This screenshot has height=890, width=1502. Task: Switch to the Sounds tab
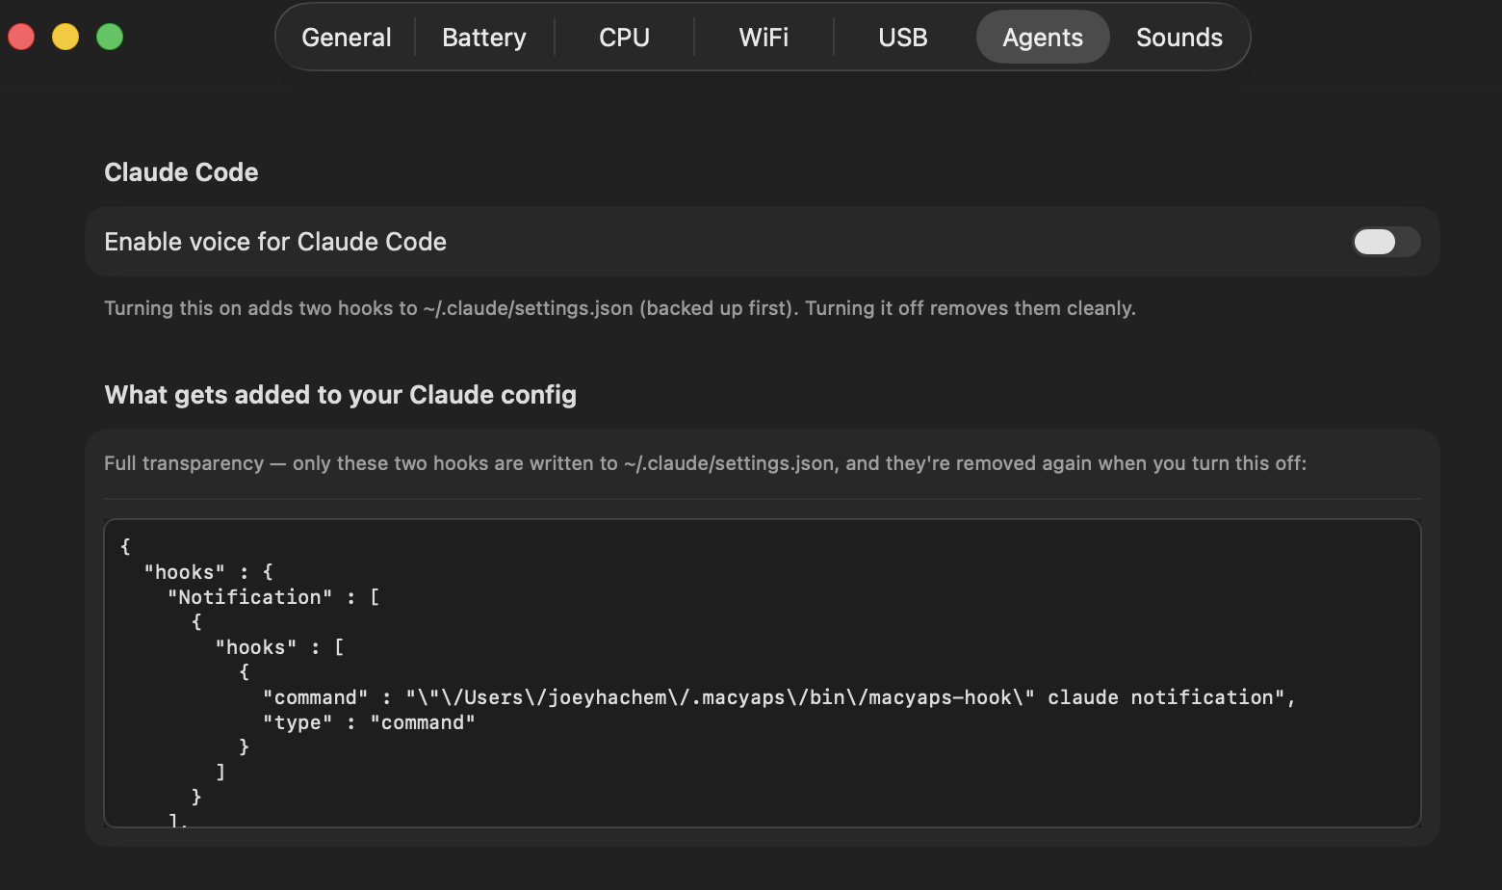point(1179,38)
